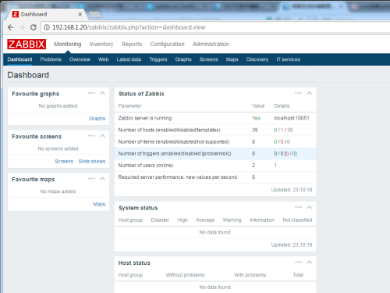Reload the page with refresh icon
This screenshot has height=293, width=390.
(x=34, y=27)
